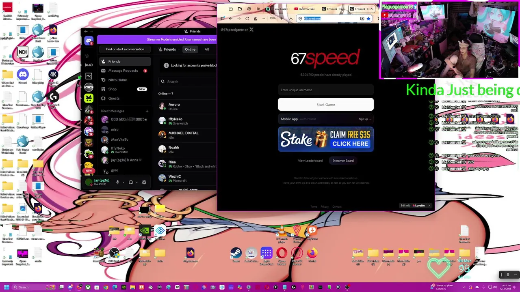Open friend VinzhiC in the list

pos(188,178)
